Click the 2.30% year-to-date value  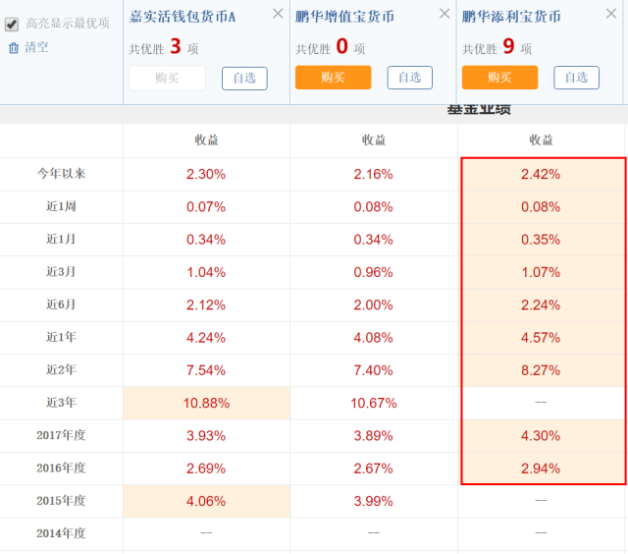coord(206,175)
